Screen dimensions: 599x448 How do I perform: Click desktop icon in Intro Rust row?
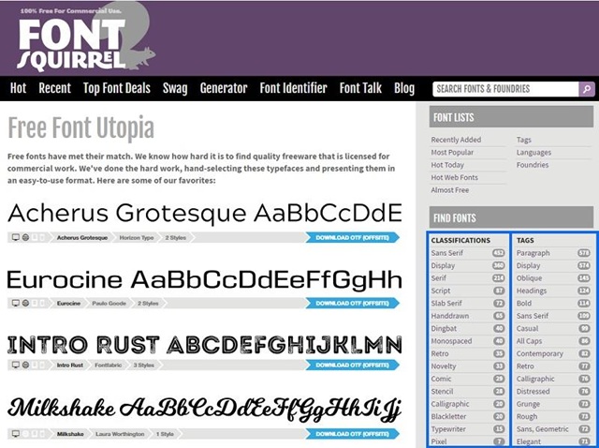[x=15, y=364]
